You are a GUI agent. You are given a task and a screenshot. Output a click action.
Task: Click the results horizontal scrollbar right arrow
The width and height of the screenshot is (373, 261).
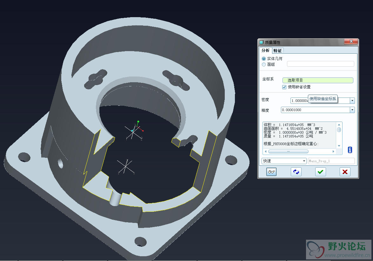pyautogui.click(x=334, y=151)
